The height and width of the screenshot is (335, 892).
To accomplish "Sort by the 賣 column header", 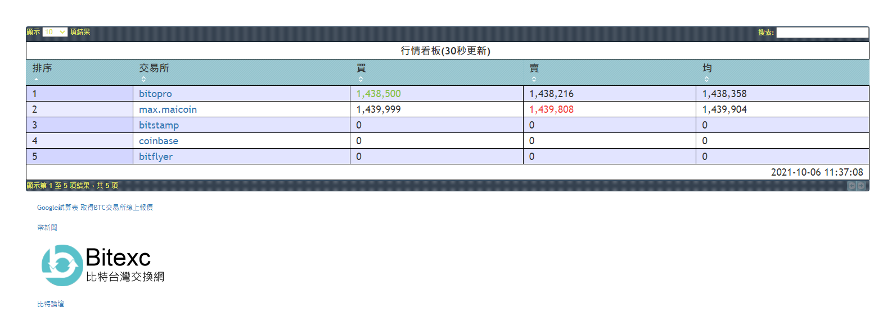I will coord(610,72).
